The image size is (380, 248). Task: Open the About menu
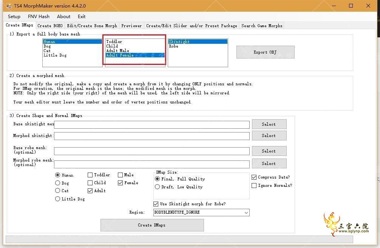point(63,17)
